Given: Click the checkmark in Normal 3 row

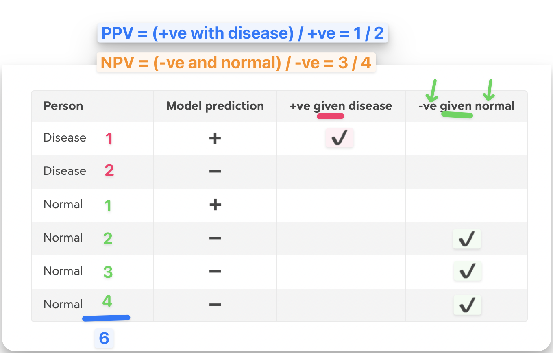Looking at the screenshot, I should tap(467, 271).
